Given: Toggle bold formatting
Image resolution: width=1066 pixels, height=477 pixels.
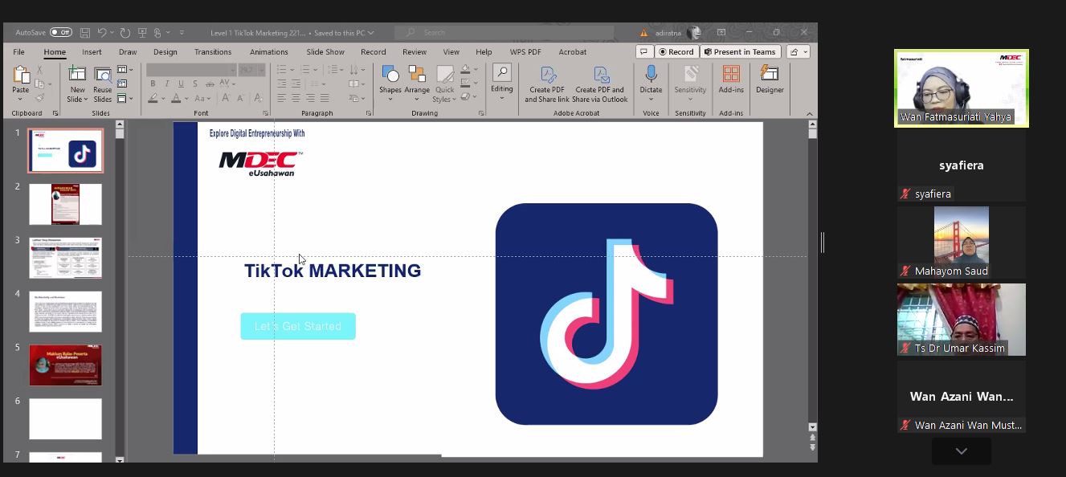Looking at the screenshot, I should click(153, 84).
